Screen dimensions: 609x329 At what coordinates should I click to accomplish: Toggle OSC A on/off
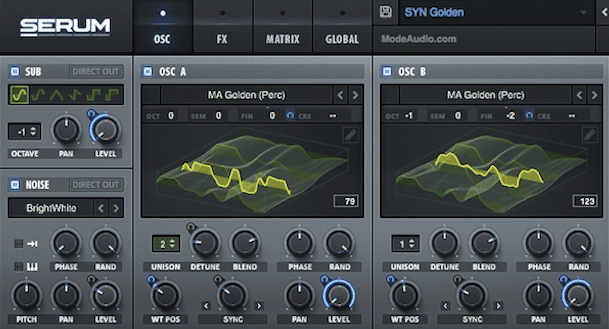click(148, 71)
